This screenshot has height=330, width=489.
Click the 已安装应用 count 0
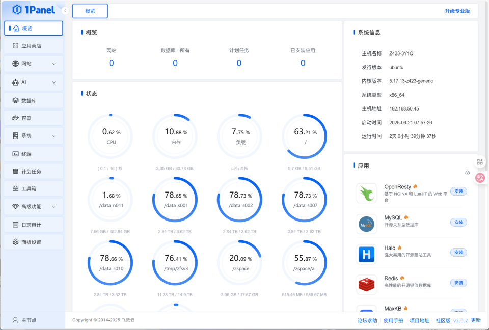pos(303,63)
